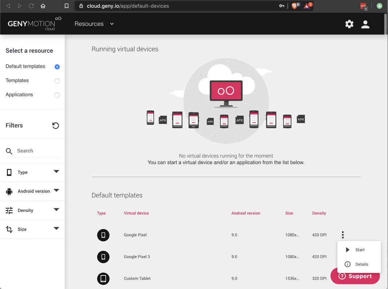Click the Android robot filter icon

coord(9,191)
